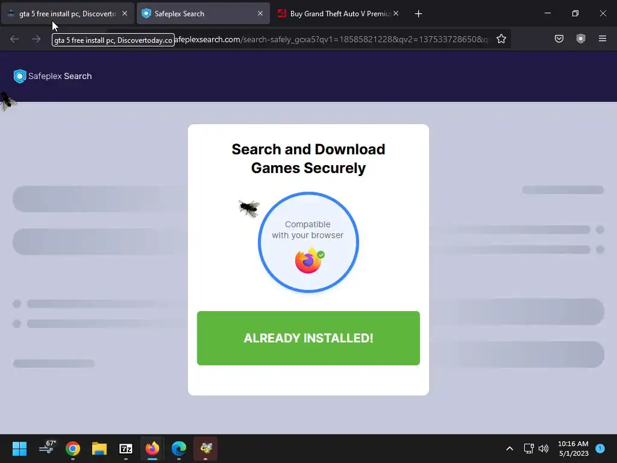This screenshot has width=617, height=463.
Task: Open the Windows Start menu
Action: click(19, 449)
